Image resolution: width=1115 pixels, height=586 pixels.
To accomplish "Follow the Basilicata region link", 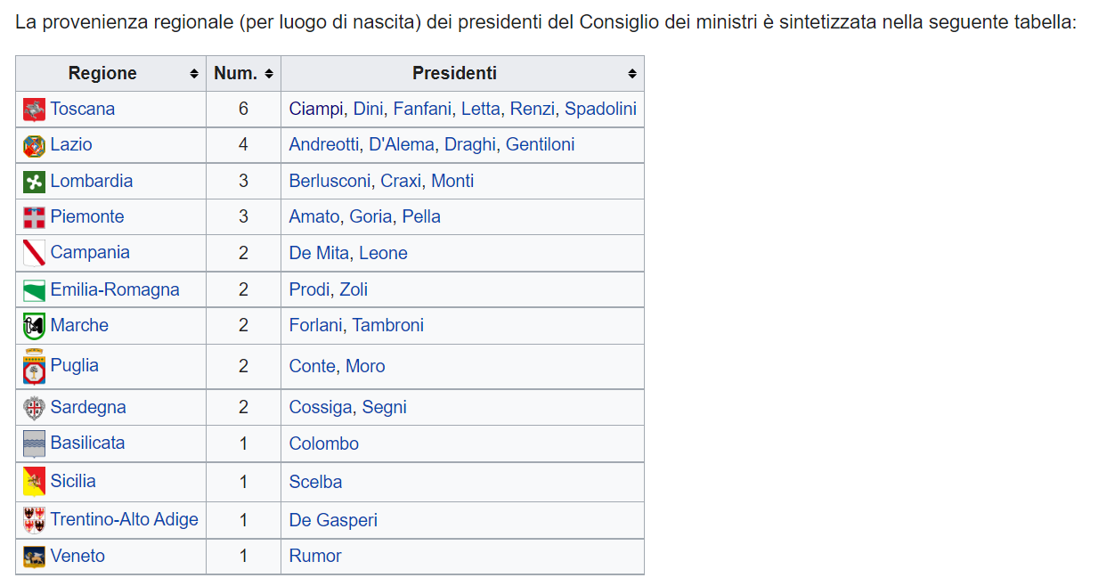I will [87, 443].
